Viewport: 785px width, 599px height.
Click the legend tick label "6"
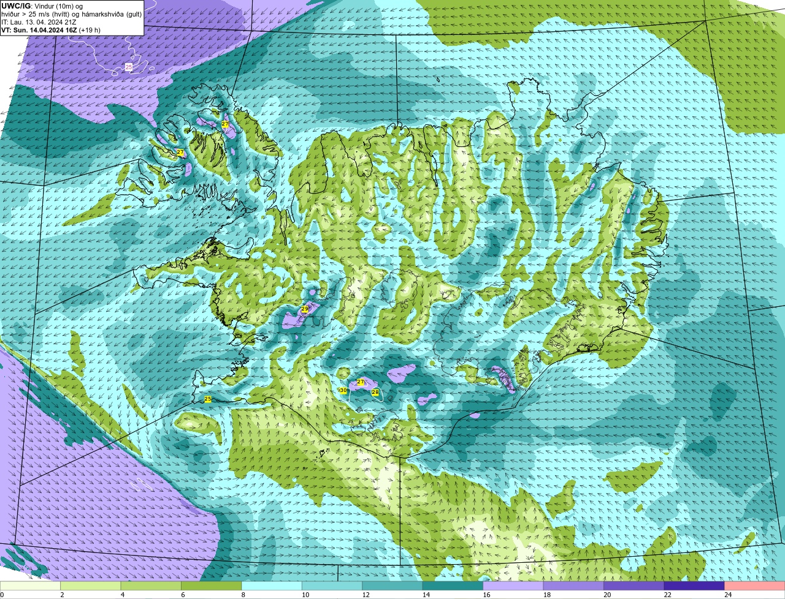point(183,595)
